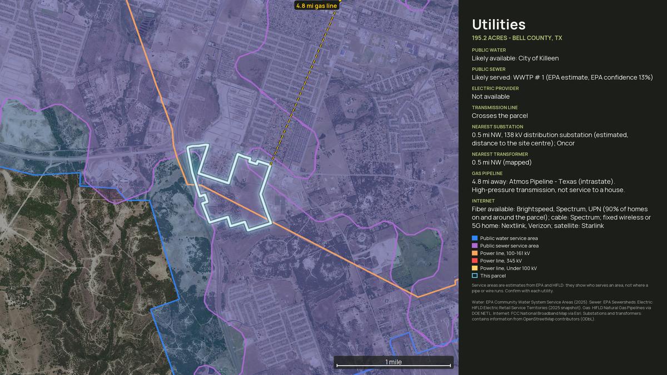Click the red Power line 345 kV swatch

pos(475,261)
